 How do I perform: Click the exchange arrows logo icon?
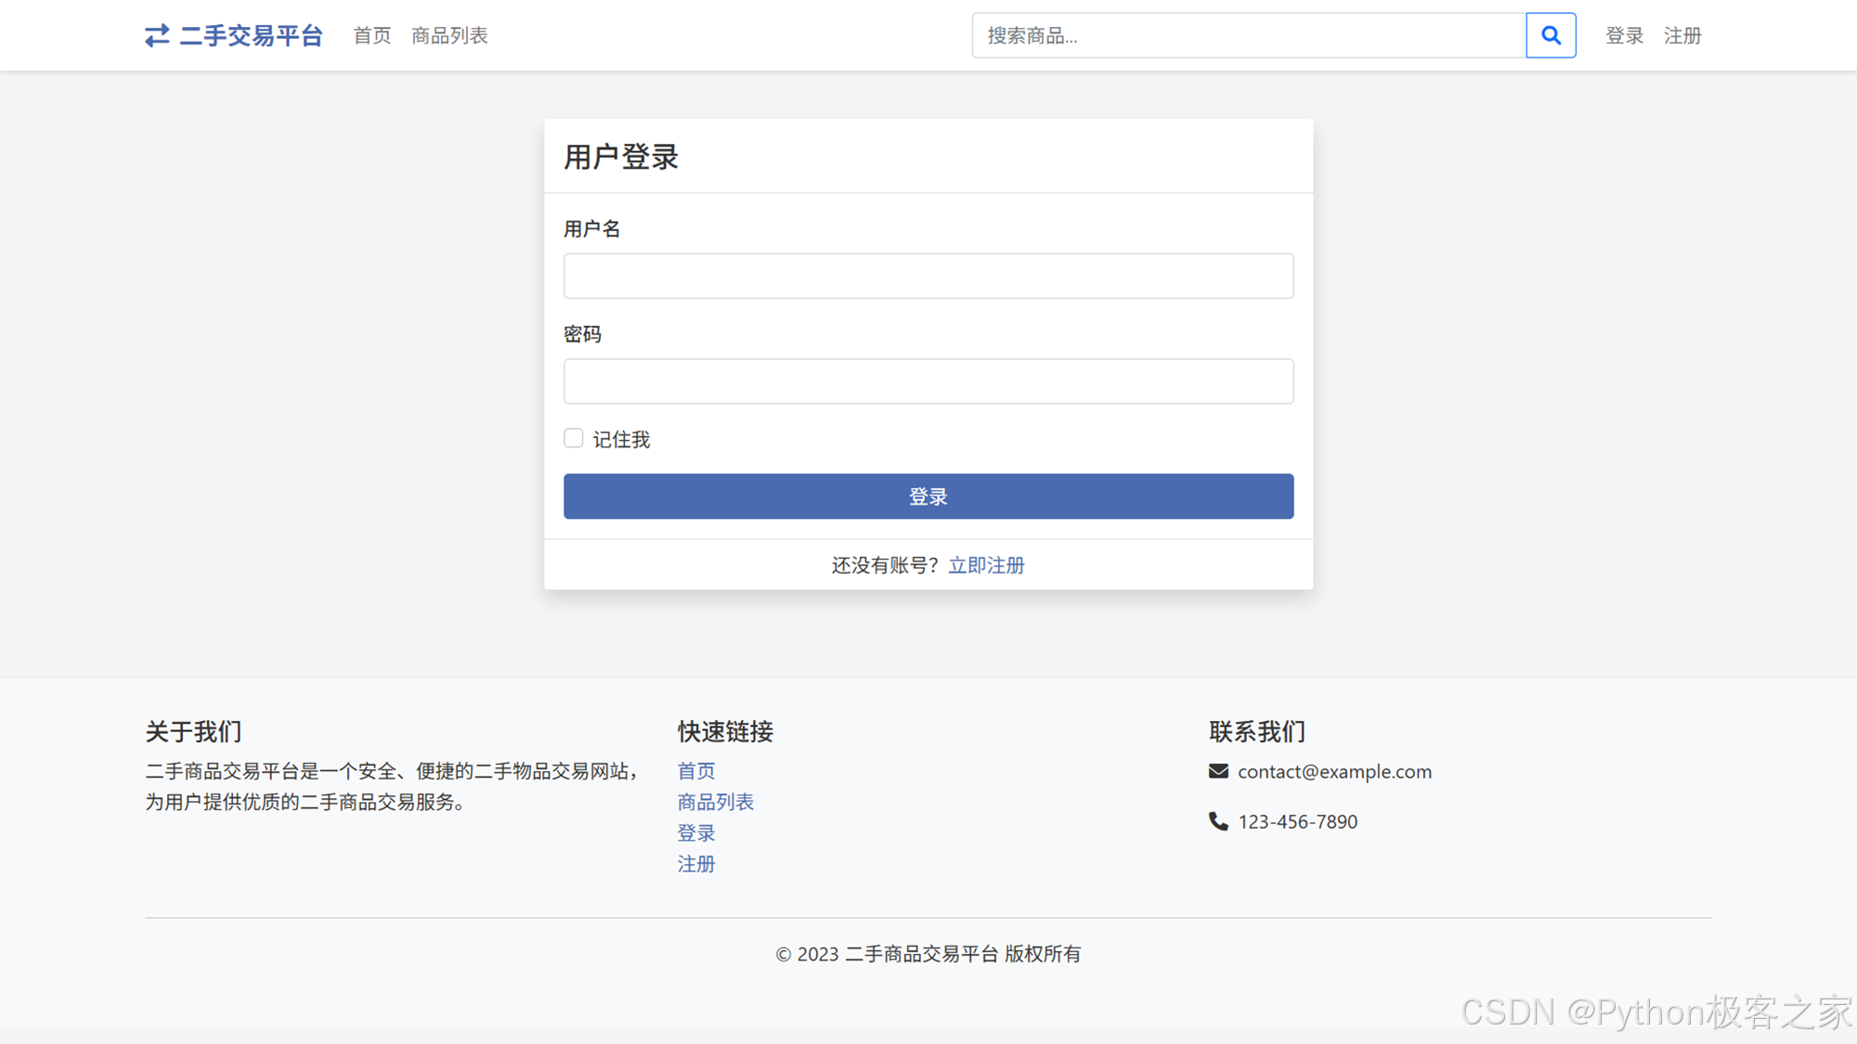point(157,35)
